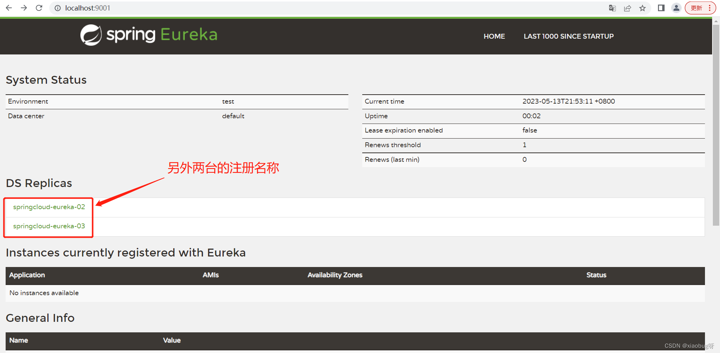Open the share icon next to the address bar
This screenshot has width=720, height=353.
tap(627, 8)
